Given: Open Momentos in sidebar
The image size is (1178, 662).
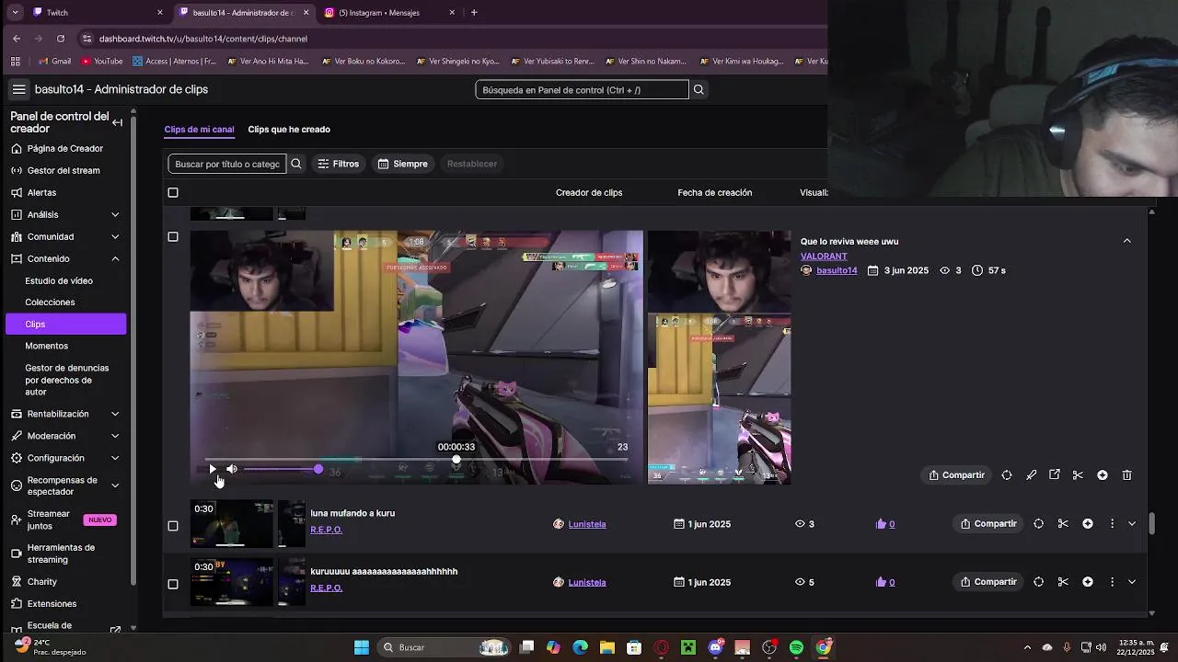Looking at the screenshot, I should click(x=47, y=346).
